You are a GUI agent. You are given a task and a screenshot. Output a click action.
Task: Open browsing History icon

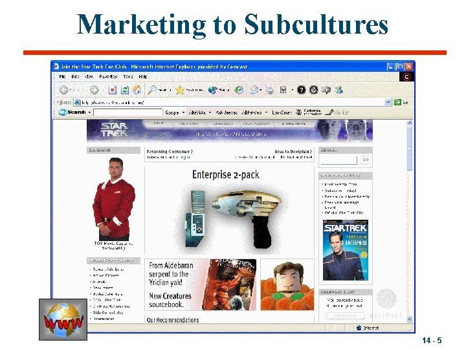click(239, 90)
